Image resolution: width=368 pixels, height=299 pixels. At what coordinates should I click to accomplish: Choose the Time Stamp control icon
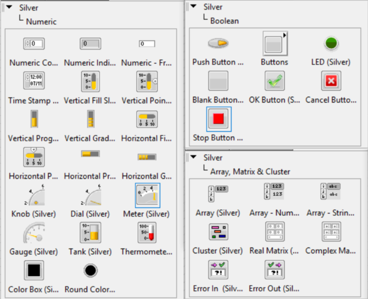33,81
